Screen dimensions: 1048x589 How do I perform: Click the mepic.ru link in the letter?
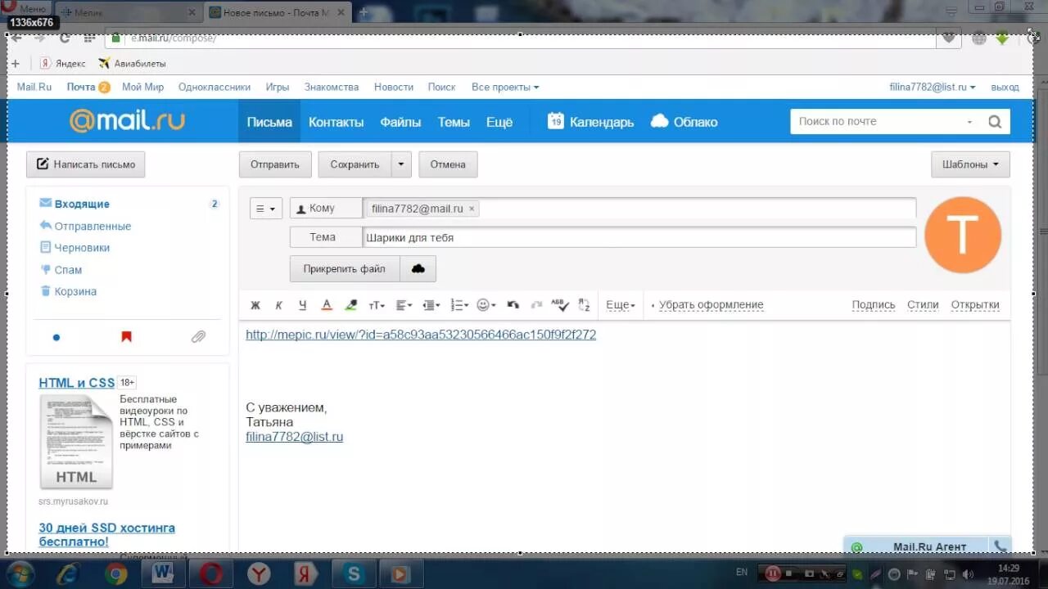point(421,335)
